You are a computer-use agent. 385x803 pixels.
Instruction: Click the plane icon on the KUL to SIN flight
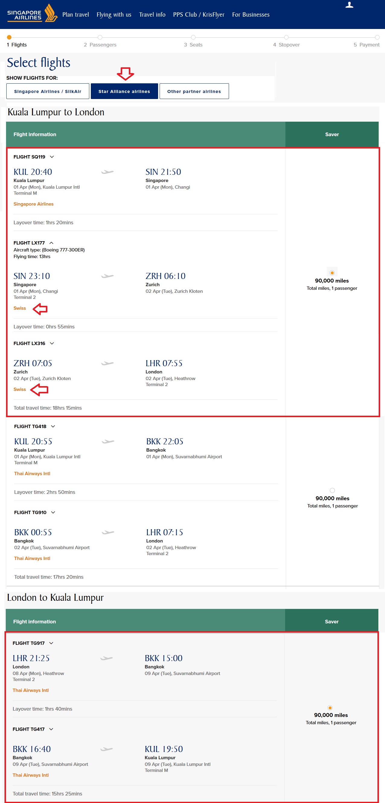click(107, 172)
